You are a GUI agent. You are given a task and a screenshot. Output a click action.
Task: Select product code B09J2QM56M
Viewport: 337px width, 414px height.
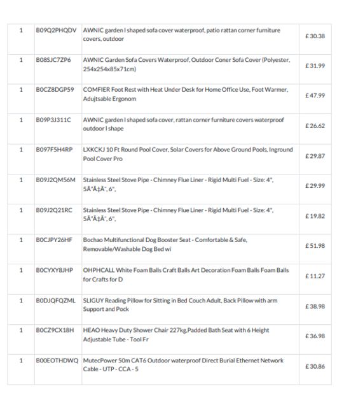pyautogui.click(x=55, y=180)
